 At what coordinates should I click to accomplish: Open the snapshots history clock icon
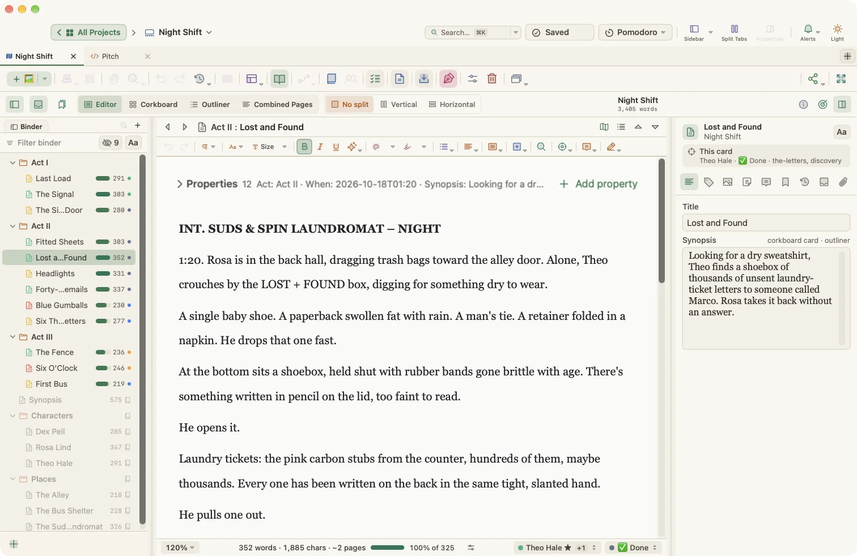click(200, 79)
